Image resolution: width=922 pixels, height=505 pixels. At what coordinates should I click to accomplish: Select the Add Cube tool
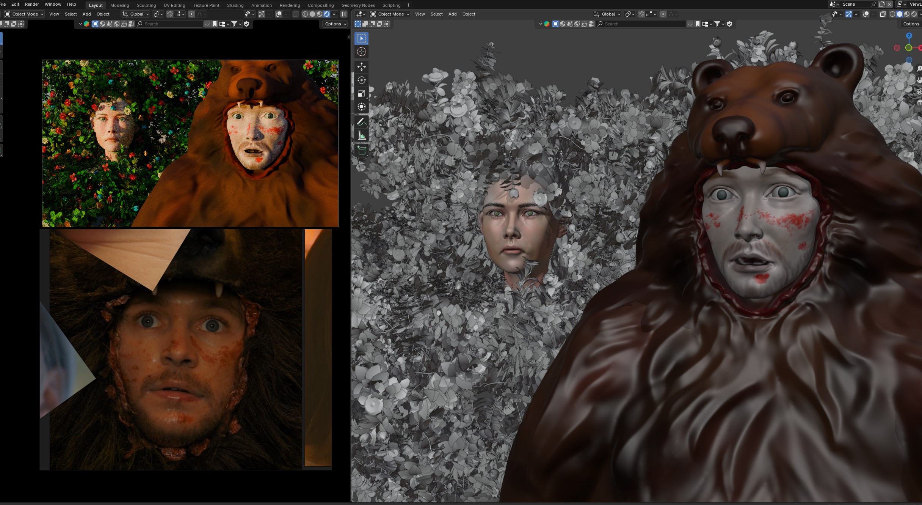point(361,151)
